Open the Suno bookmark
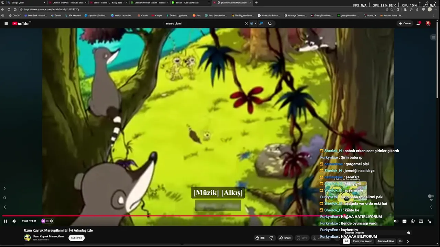 (x=197, y=15)
